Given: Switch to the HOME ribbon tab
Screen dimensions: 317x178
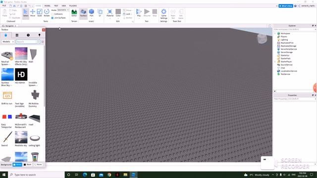Looking at the screenshot, I should (38, 5).
